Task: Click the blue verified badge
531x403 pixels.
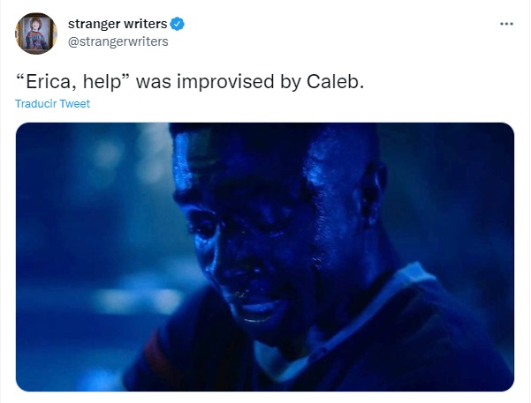Action: pos(177,25)
